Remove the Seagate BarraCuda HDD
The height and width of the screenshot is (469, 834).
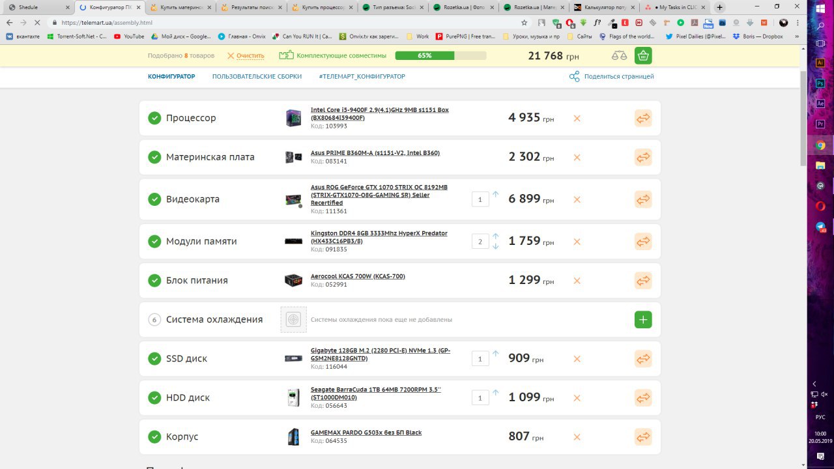[577, 398]
